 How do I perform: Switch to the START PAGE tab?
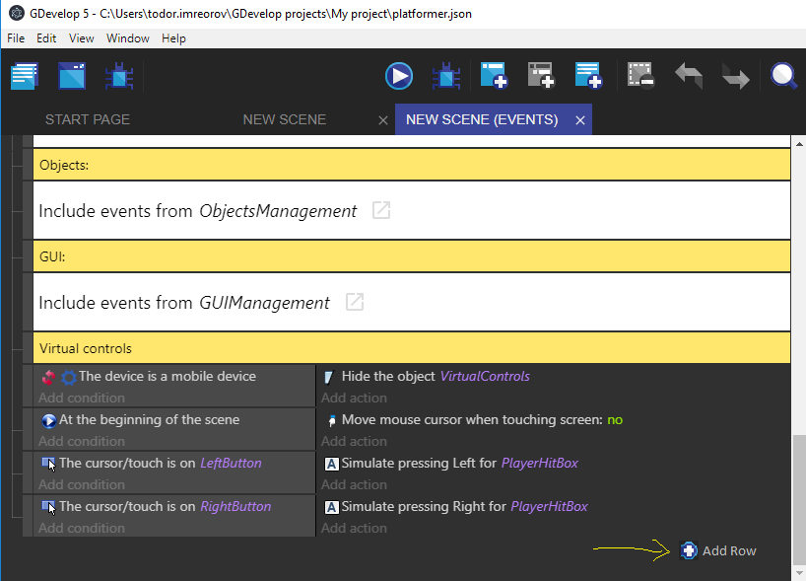tap(87, 119)
